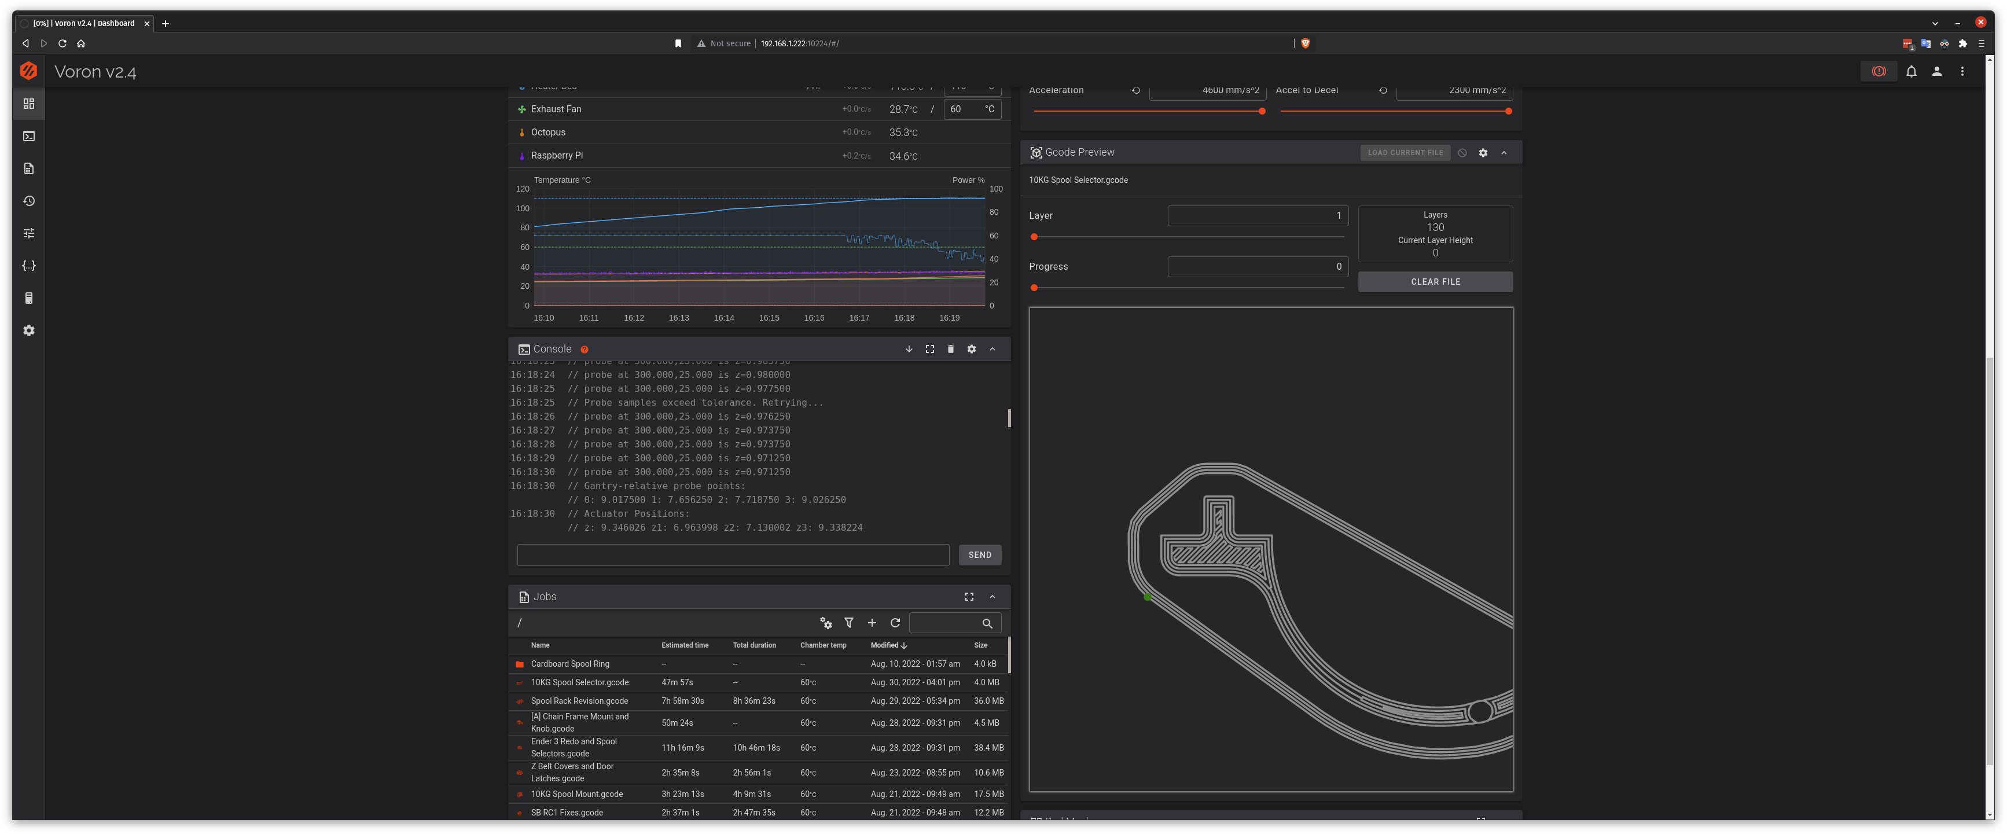This screenshot has height=834, width=2007.
Task: Open the Macros page in the sidebar
Action: pyautogui.click(x=29, y=266)
